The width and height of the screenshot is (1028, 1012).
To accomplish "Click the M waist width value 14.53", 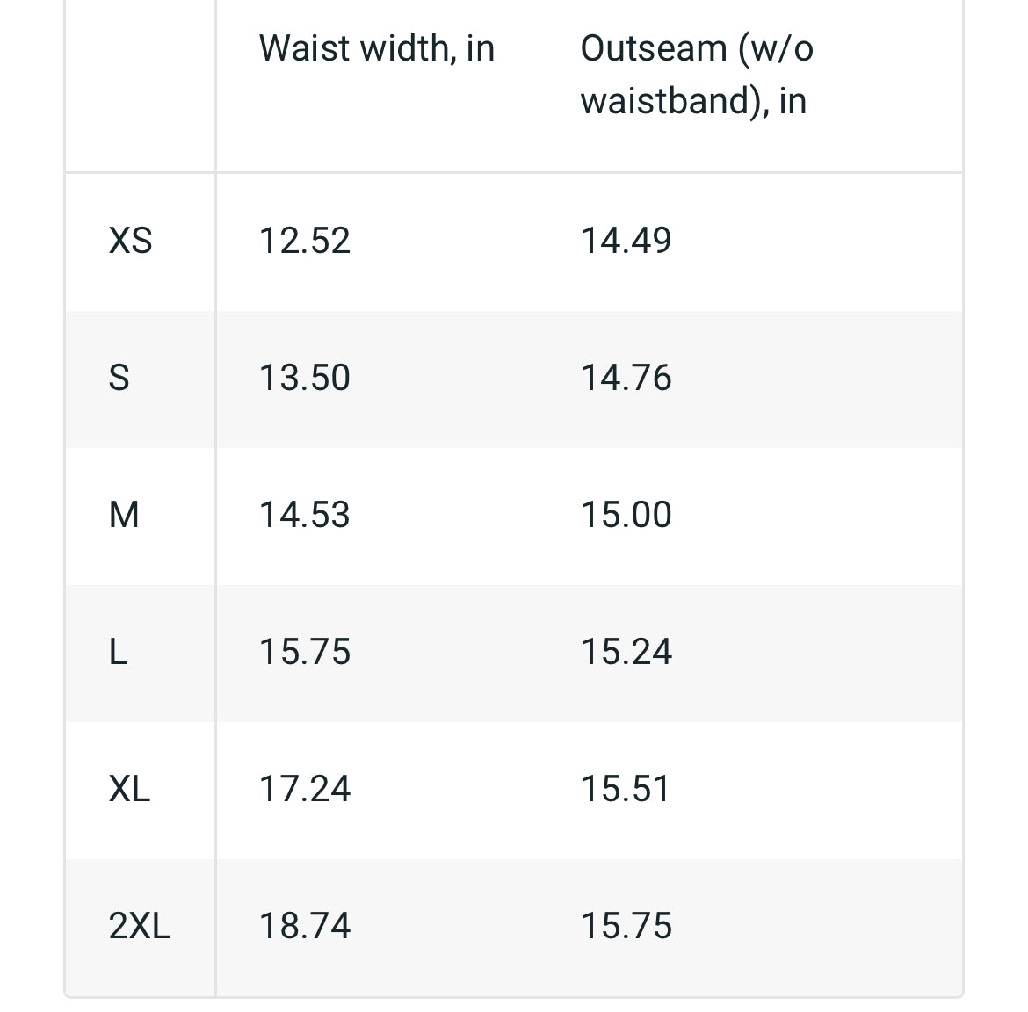I will tap(305, 515).
